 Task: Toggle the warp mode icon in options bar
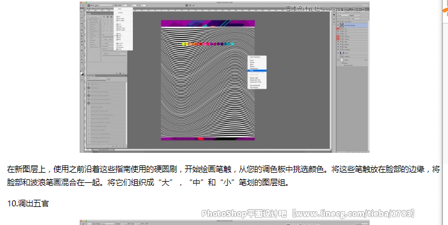(x=187, y=5)
